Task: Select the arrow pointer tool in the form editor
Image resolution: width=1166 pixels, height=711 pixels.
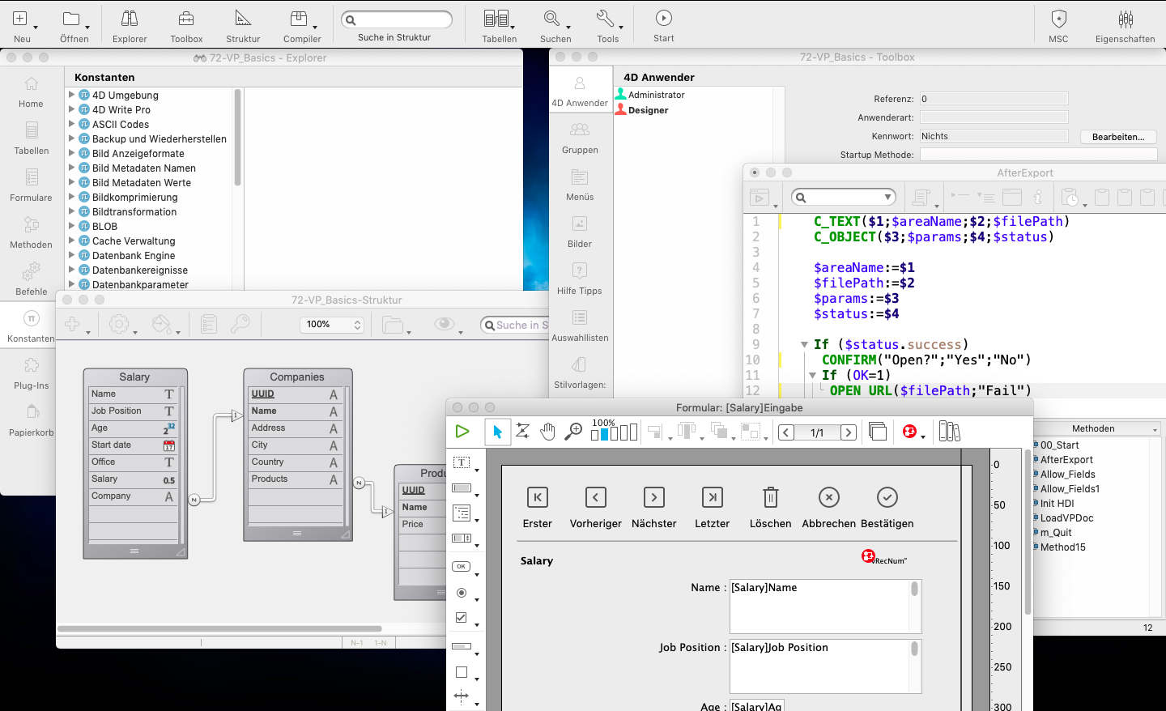Action: [497, 432]
